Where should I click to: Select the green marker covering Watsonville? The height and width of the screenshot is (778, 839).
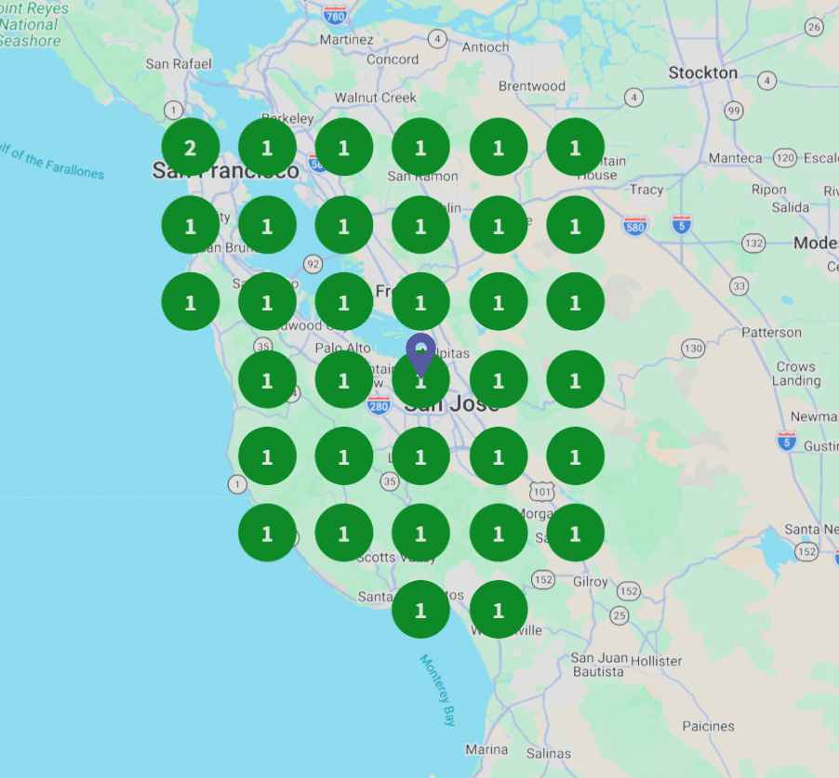pos(499,610)
